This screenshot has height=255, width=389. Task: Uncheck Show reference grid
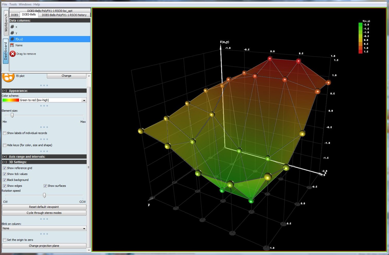click(x=5, y=168)
